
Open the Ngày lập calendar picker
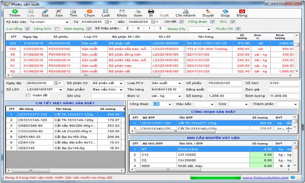click(58, 83)
